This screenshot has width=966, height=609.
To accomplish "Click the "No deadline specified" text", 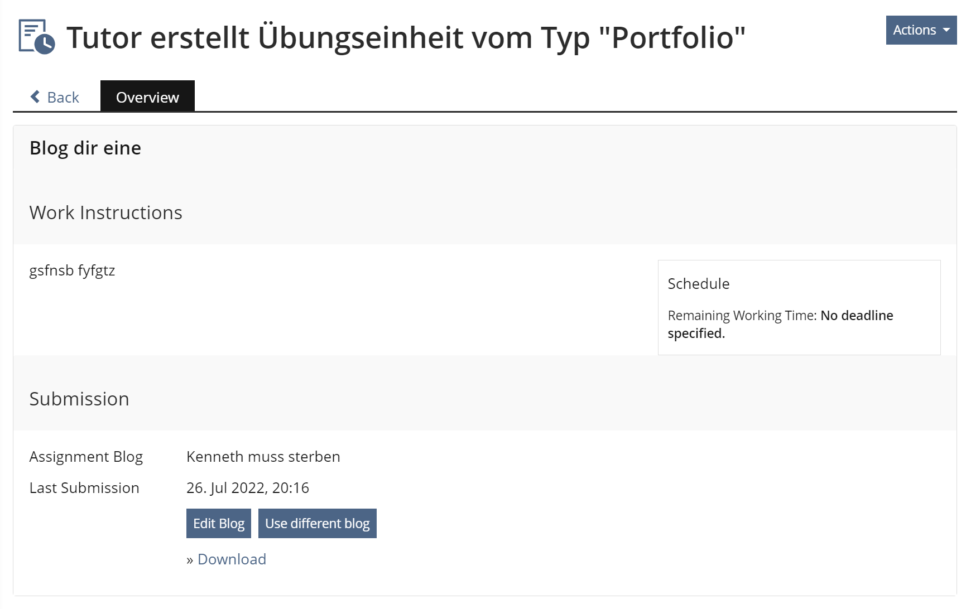I will (x=856, y=316).
